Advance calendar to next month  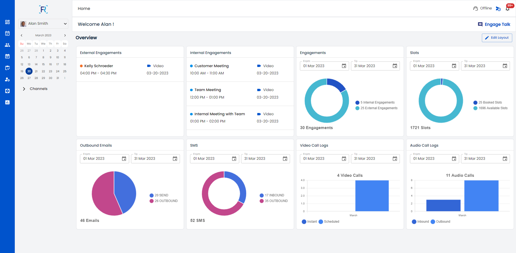point(65,35)
